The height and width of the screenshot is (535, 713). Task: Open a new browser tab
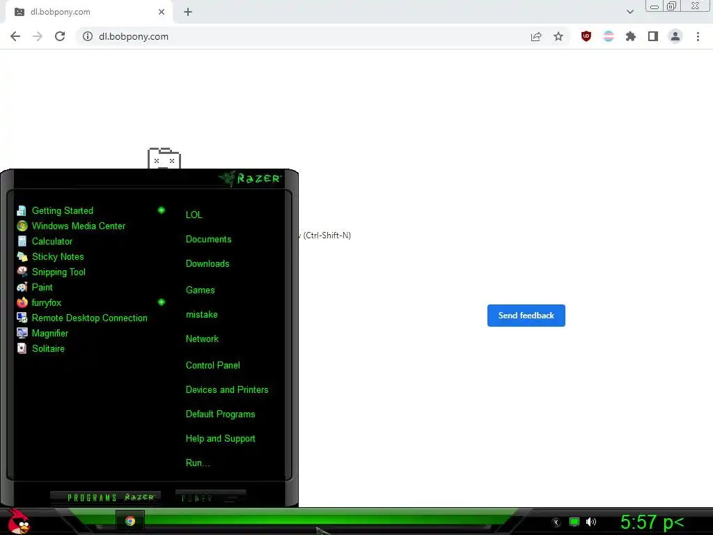click(188, 12)
